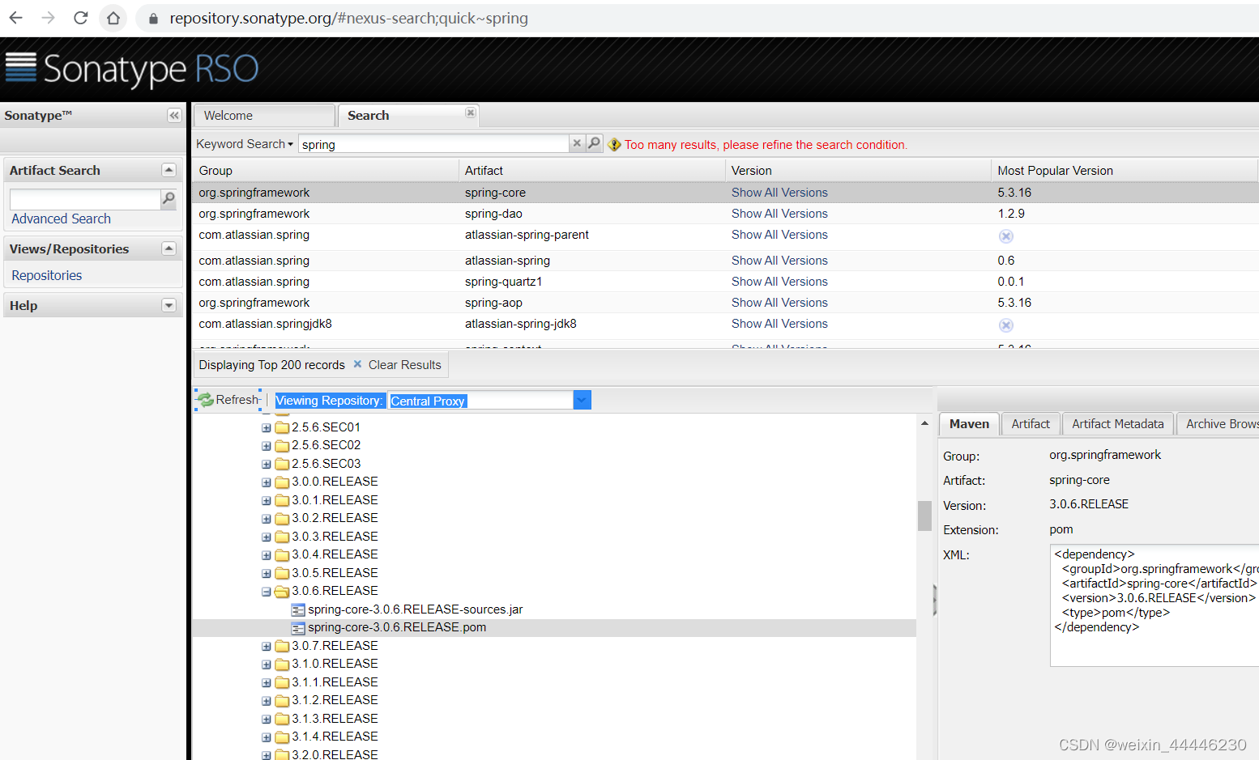
Task: Click the unavailable version icon for atlassian-spring-jdk8
Action: 1005,325
